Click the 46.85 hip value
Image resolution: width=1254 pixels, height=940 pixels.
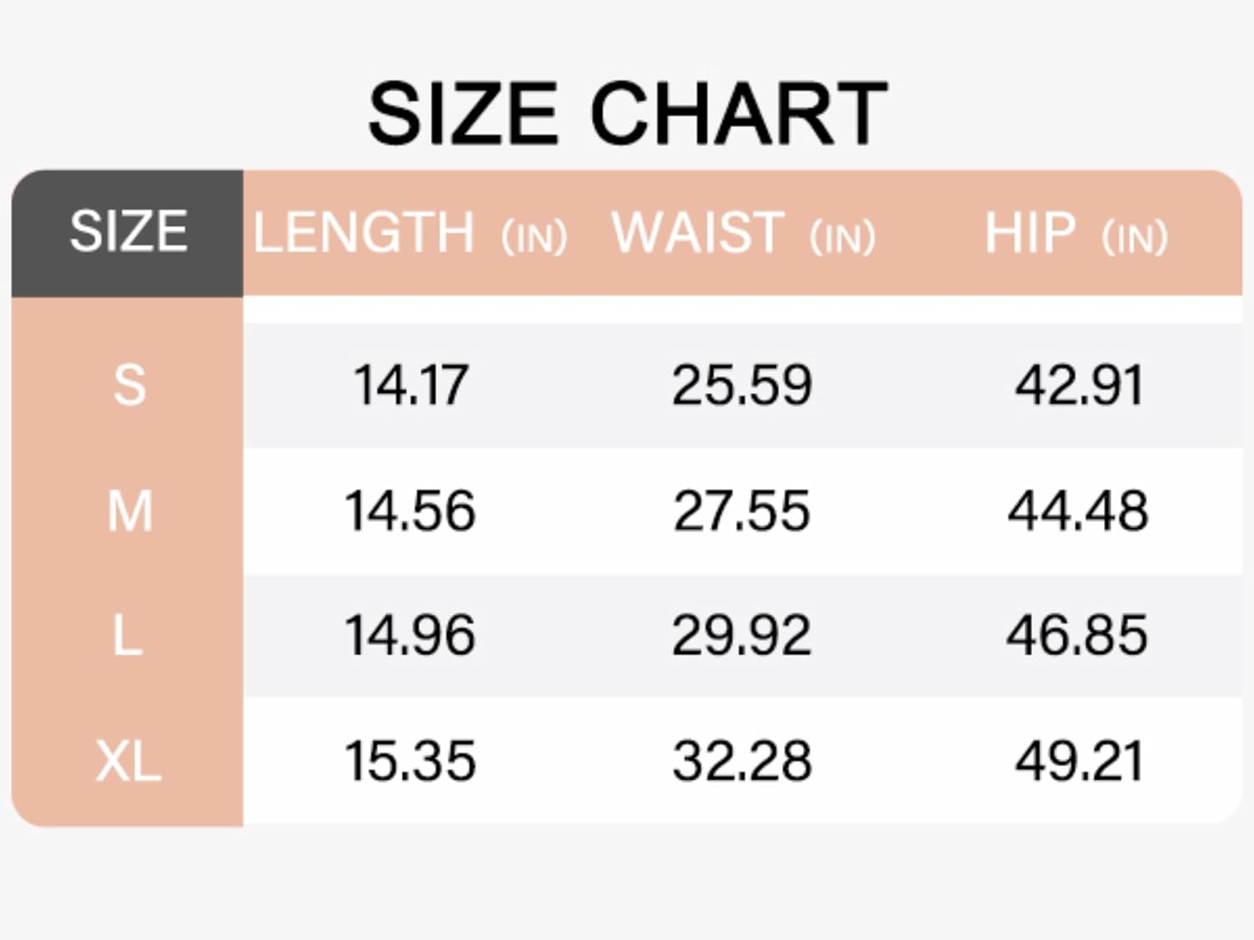(1077, 635)
